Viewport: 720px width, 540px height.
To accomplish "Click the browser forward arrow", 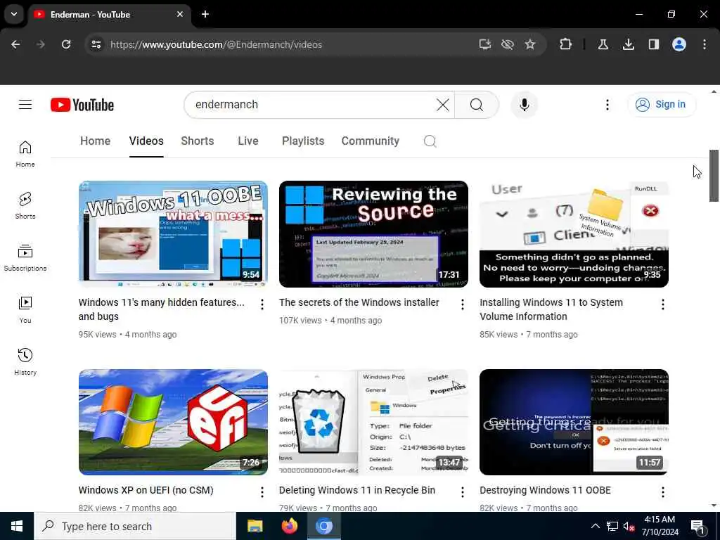I will [x=41, y=44].
